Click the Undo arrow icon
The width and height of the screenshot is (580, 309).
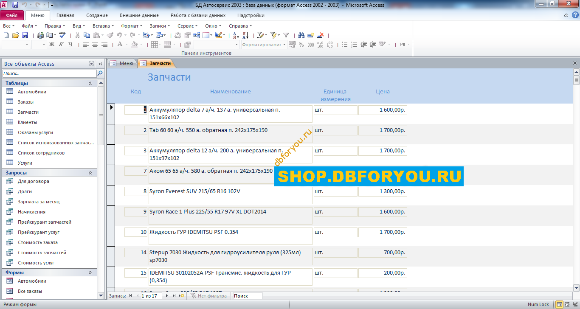tap(119, 35)
